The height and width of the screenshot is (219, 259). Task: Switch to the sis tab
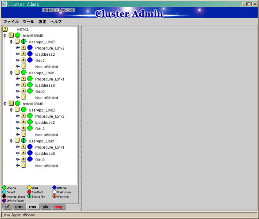45,207
